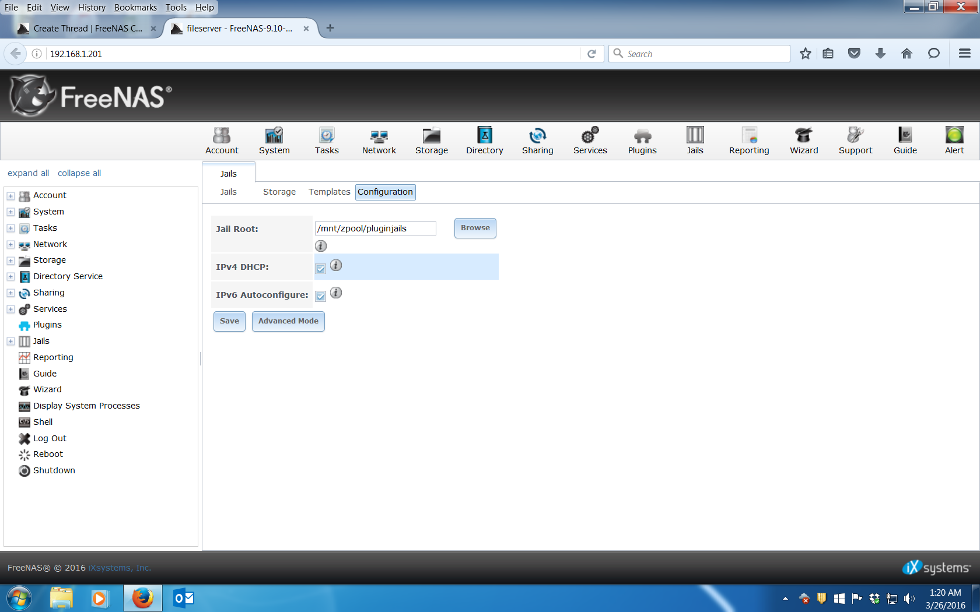Open the Sharing toolbar icon

click(538, 141)
